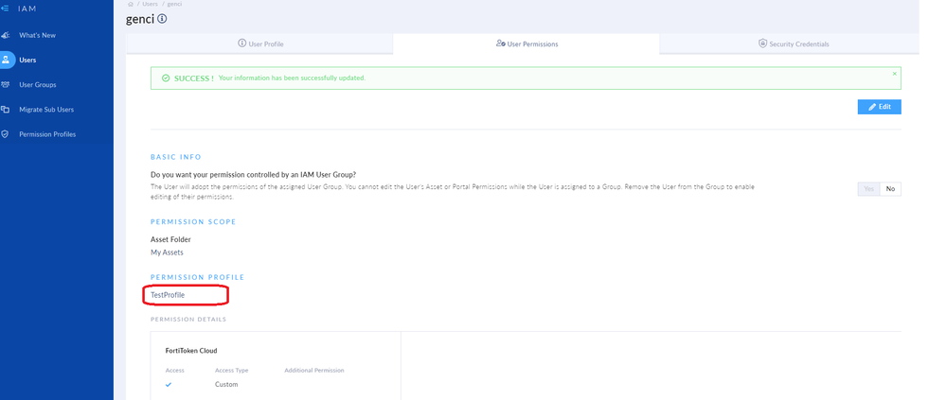Click the info icon beside genci
Screen dimensions: 946x400
pyautogui.click(x=163, y=19)
